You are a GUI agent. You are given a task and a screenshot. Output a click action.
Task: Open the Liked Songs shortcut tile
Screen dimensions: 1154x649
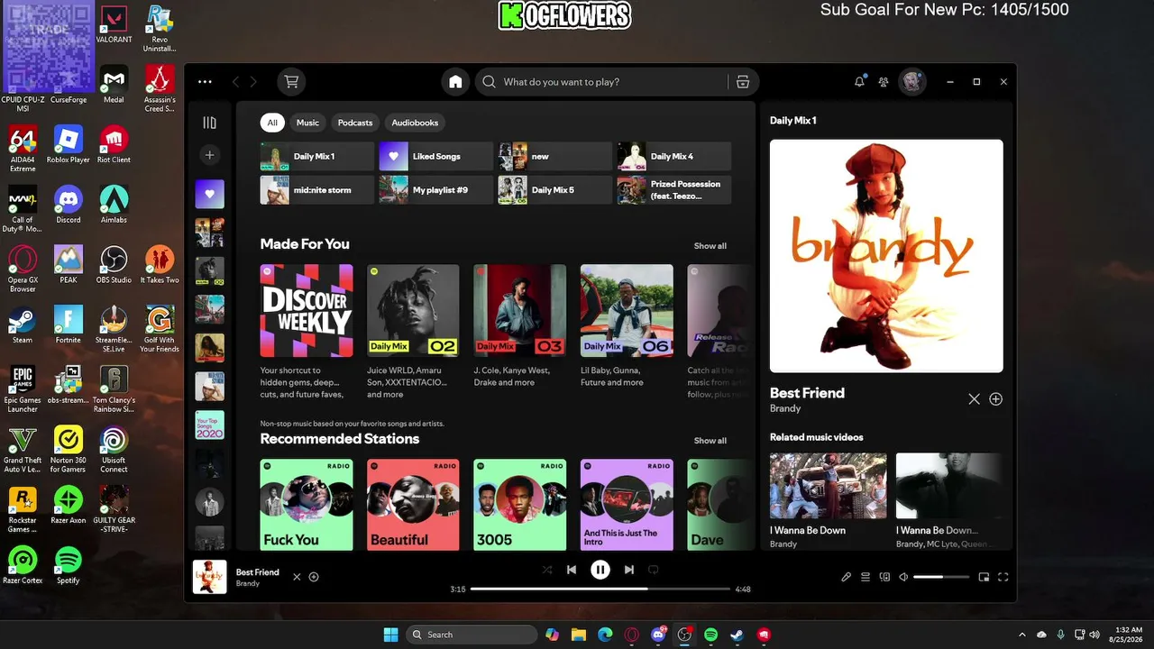click(435, 156)
